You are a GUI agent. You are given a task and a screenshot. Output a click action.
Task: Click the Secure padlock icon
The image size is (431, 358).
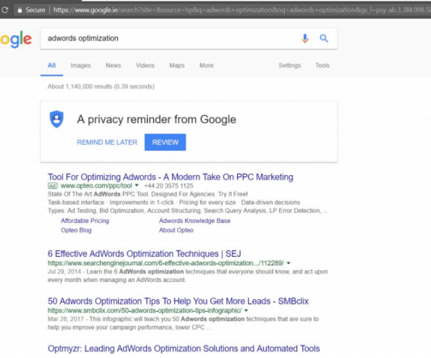point(19,10)
